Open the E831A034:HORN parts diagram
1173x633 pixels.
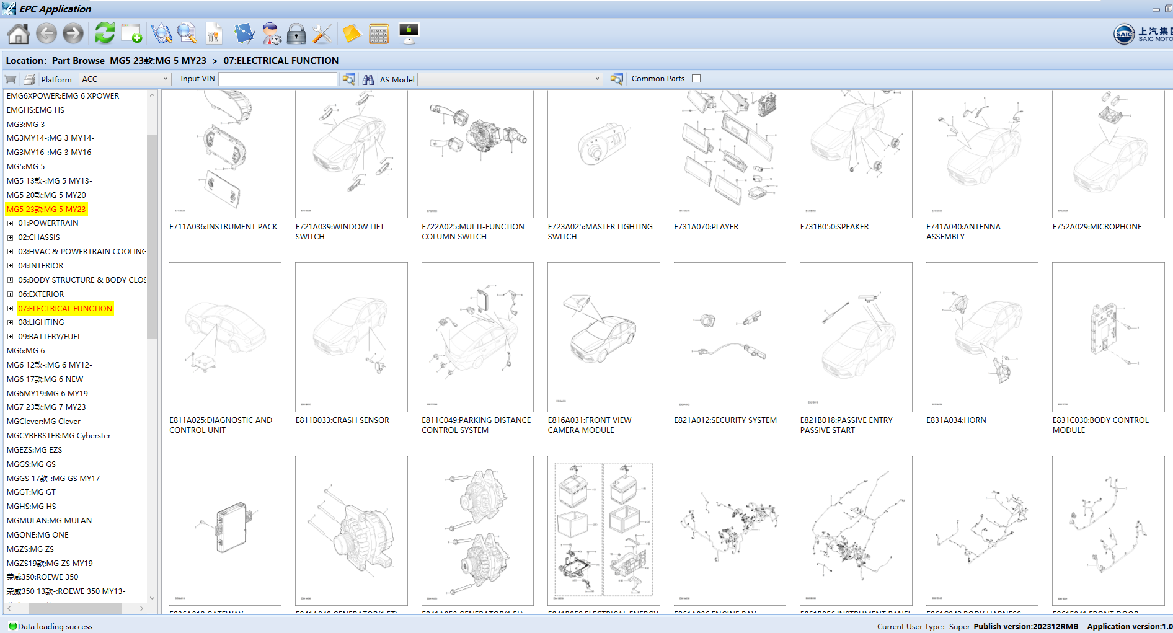point(981,337)
